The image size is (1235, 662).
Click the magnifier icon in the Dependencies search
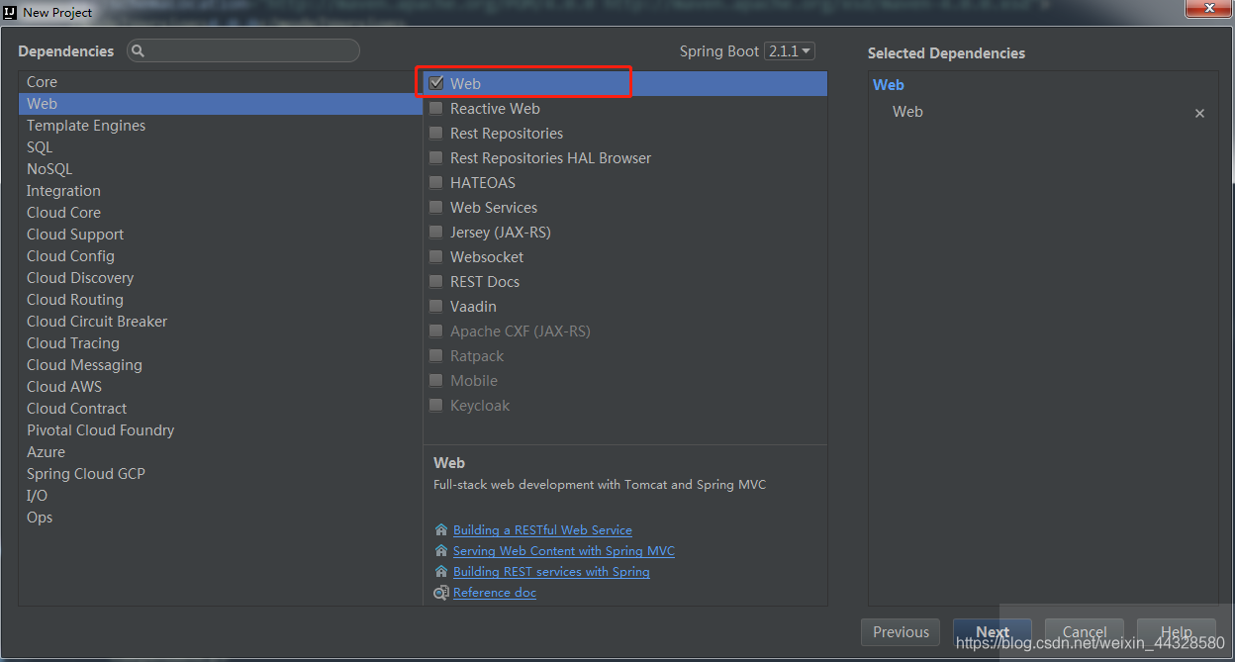click(x=139, y=50)
